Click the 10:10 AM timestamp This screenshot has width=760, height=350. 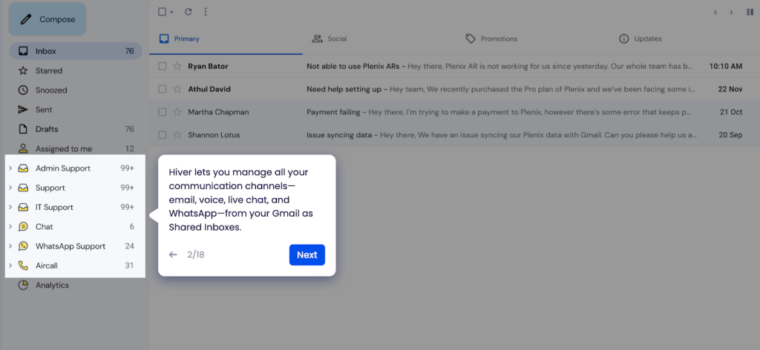[x=726, y=66]
